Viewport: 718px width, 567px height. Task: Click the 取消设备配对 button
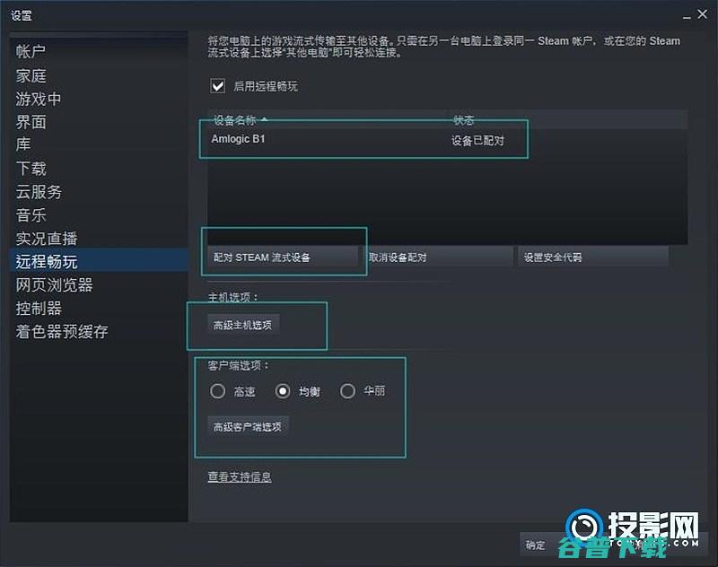[x=438, y=257]
